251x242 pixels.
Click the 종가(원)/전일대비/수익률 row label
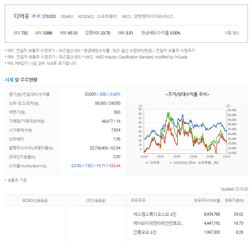click(x=29, y=94)
